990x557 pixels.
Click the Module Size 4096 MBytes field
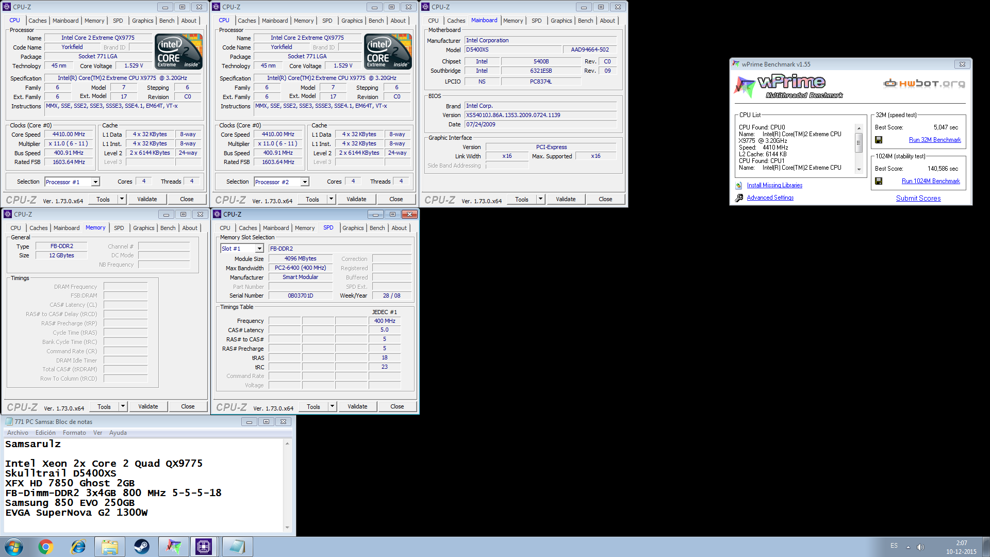(x=300, y=258)
